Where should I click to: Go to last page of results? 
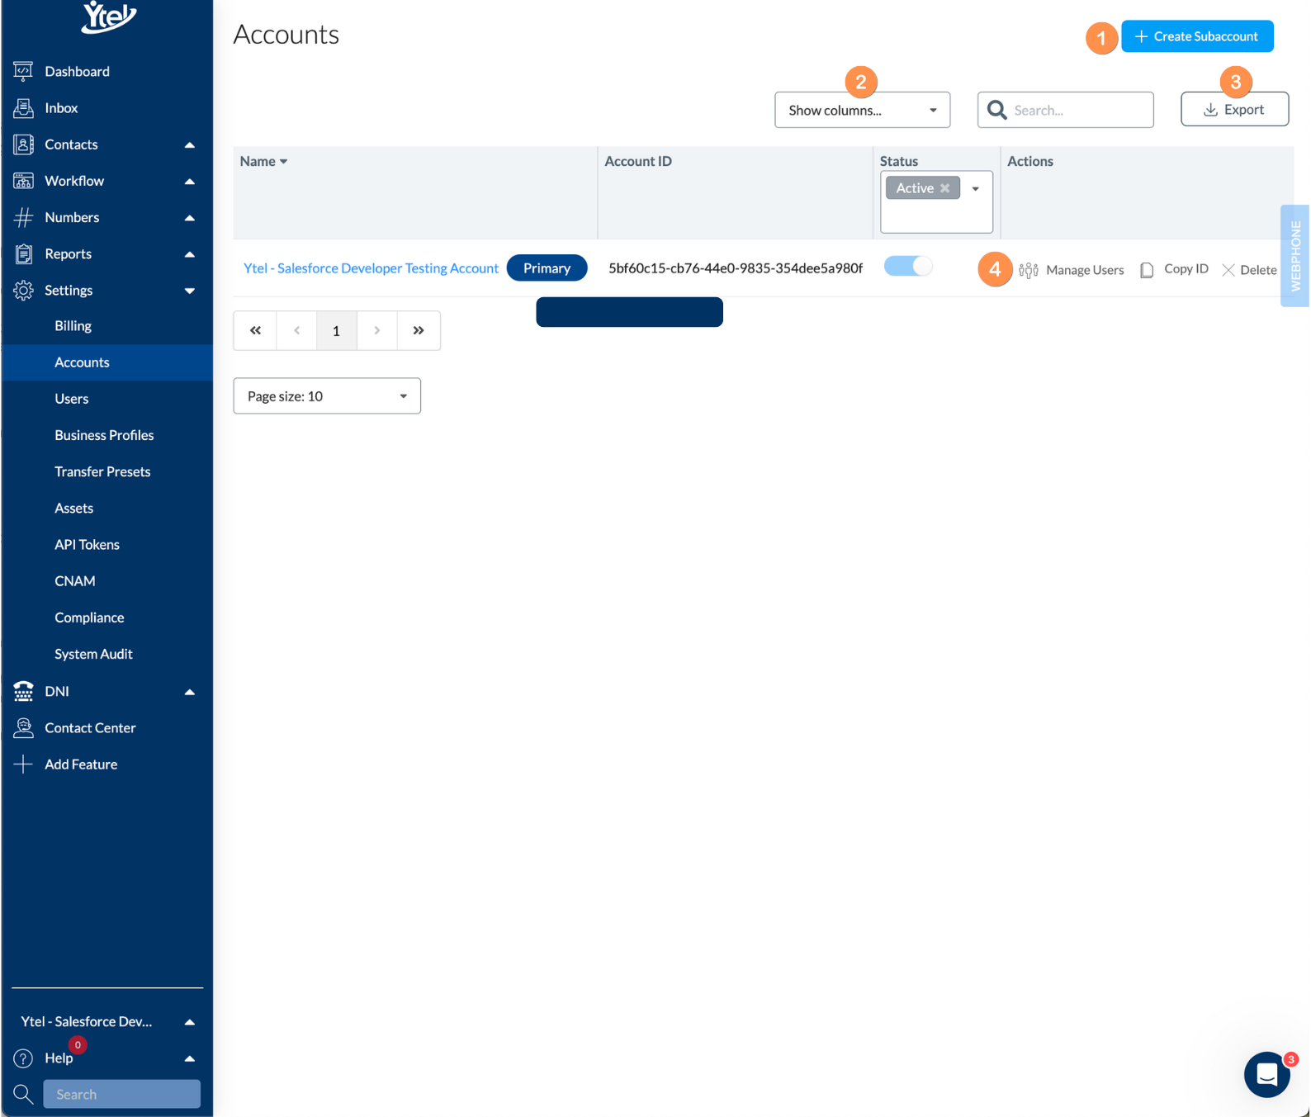[x=419, y=330]
